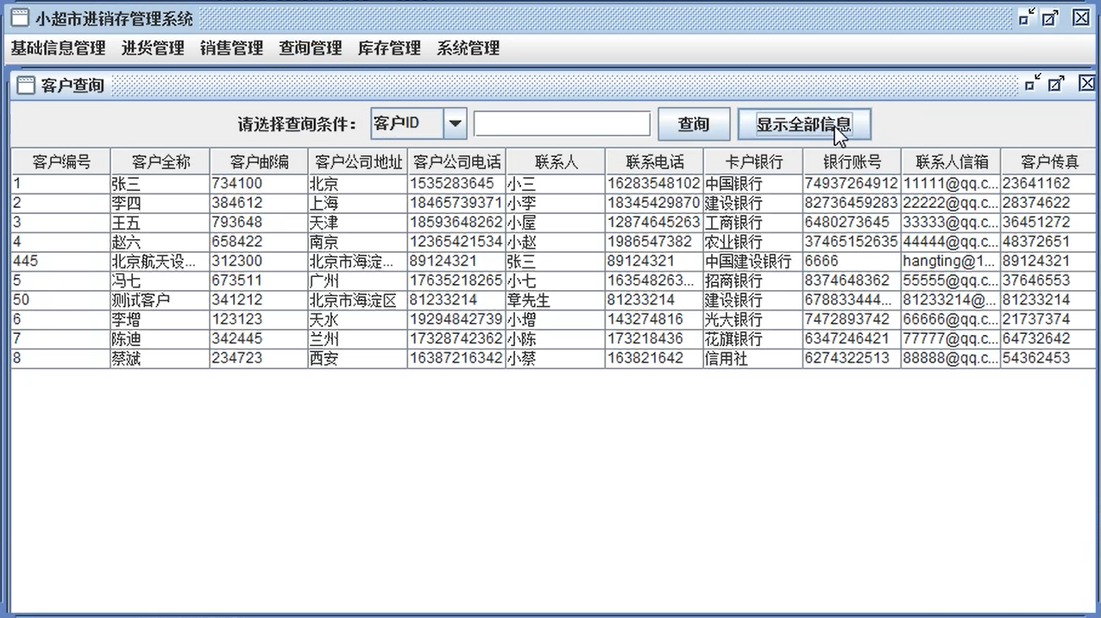Select the customer name cell 李四
Viewport: 1101px width, 618px height.
[x=160, y=203]
